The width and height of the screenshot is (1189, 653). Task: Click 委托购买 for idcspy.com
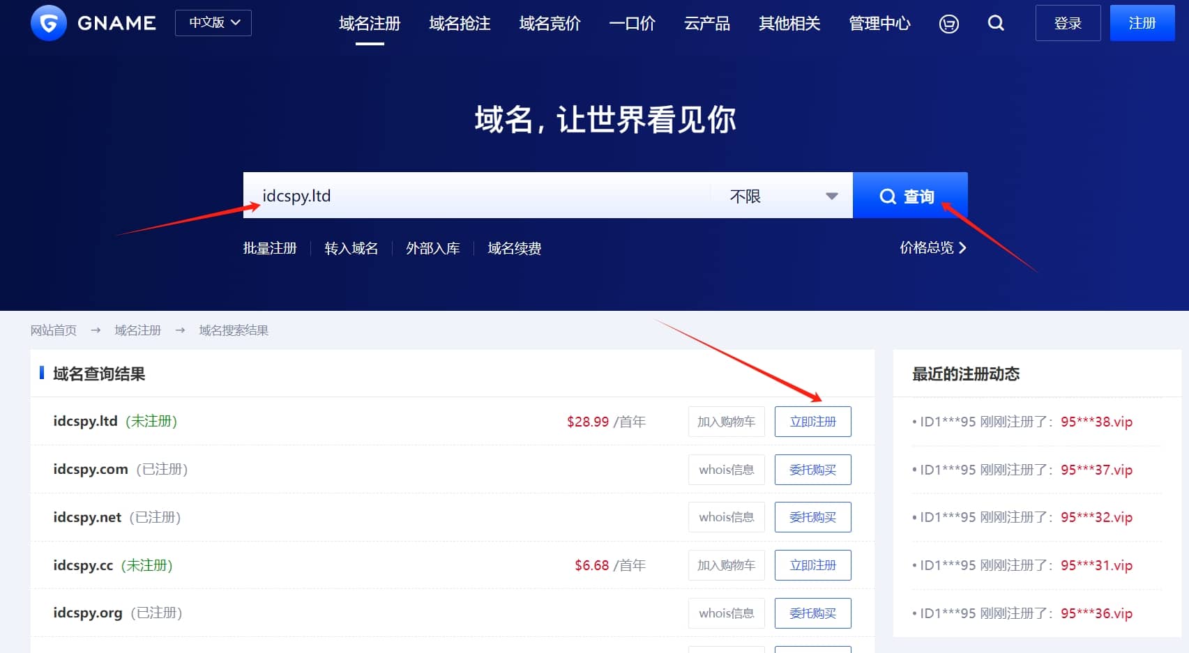click(x=813, y=470)
